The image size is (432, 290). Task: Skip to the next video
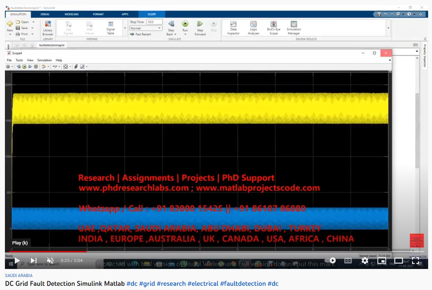click(x=34, y=261)
